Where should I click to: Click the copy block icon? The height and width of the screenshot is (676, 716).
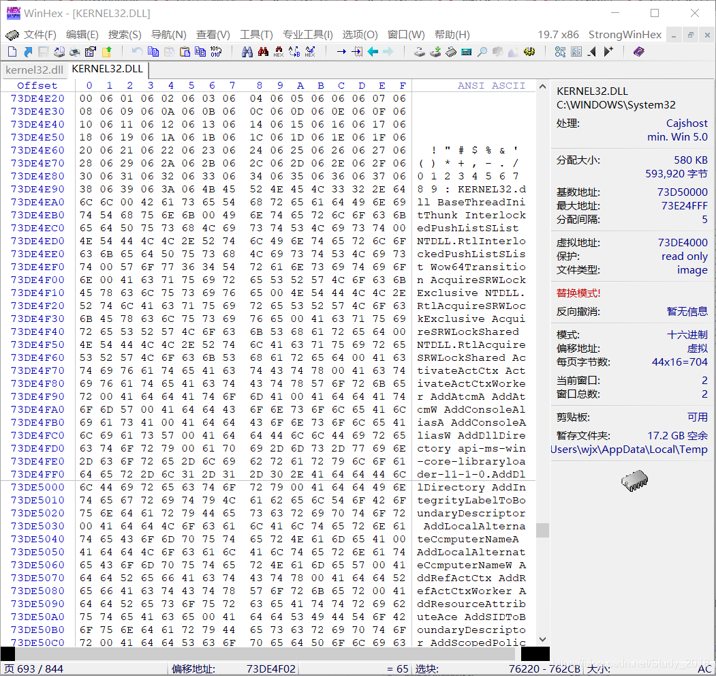click(x=153, y=52)
